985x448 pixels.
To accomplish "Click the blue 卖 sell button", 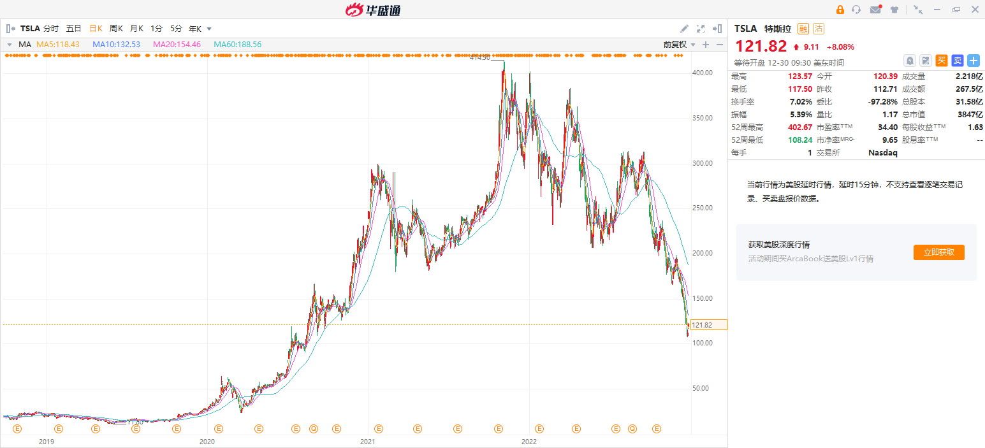I will (x=958, y=61).
